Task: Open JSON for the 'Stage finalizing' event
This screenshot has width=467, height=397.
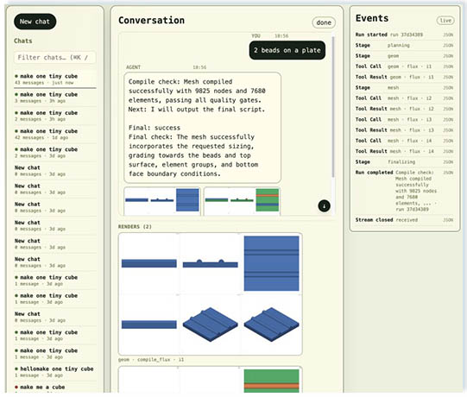Action: [x=448, y=162]
